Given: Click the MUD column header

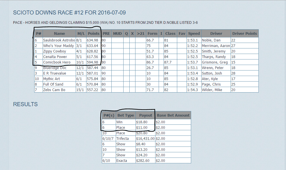Looking at the screenshot, I should point(117,34).
